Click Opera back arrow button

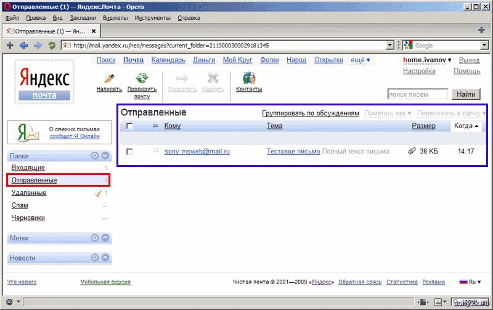(x=23, y=46)
